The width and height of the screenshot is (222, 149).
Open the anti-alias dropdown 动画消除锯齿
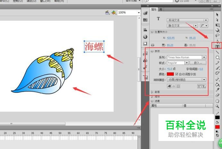186,79
